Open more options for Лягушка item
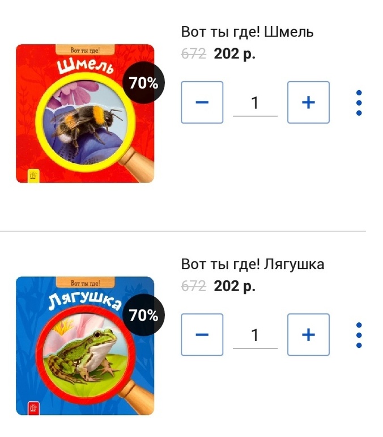 [359, 335]
